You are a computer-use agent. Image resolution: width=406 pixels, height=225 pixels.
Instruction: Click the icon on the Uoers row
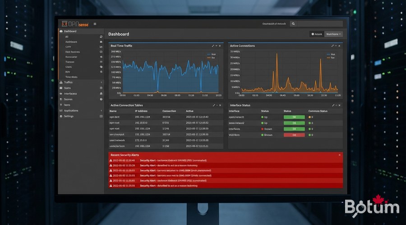(101, 67)
